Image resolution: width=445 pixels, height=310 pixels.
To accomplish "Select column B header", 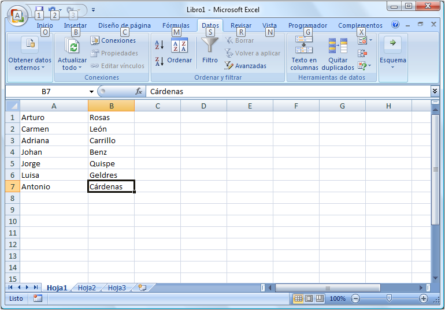I will 111,106.
